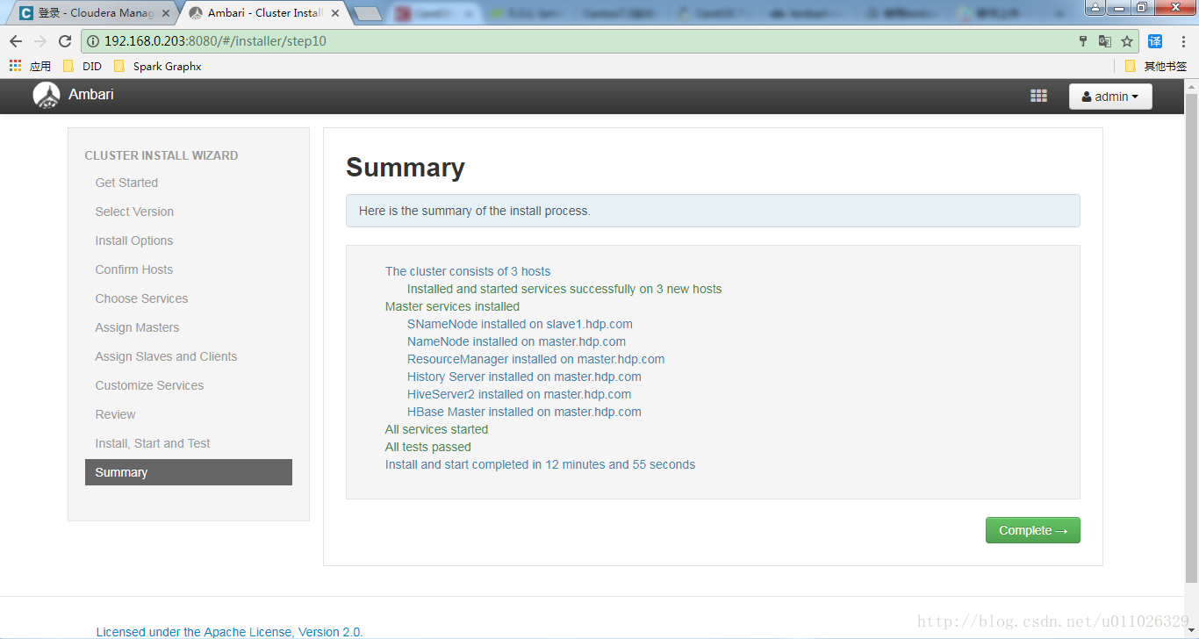This screenshot has height=639, width=1199.
Task: Click the saved password key icon
Action: coord(1083,41)
